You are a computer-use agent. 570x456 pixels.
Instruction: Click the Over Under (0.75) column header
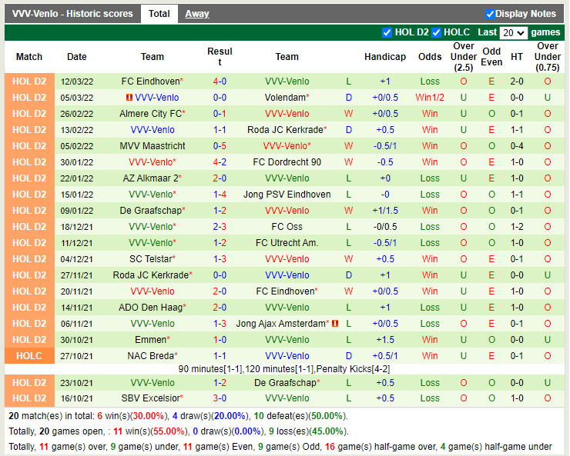548,57
